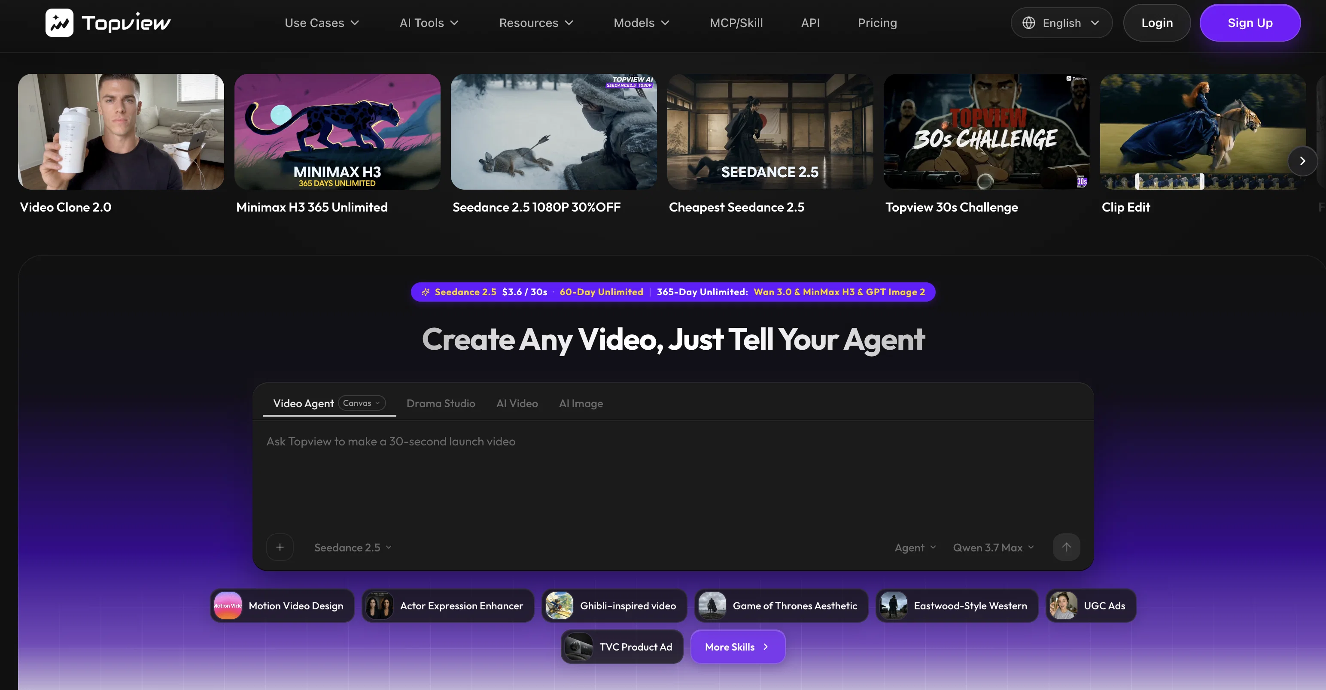Expand the Models menu
This screenshot has height=690, width=1326.
click(642, 23)
